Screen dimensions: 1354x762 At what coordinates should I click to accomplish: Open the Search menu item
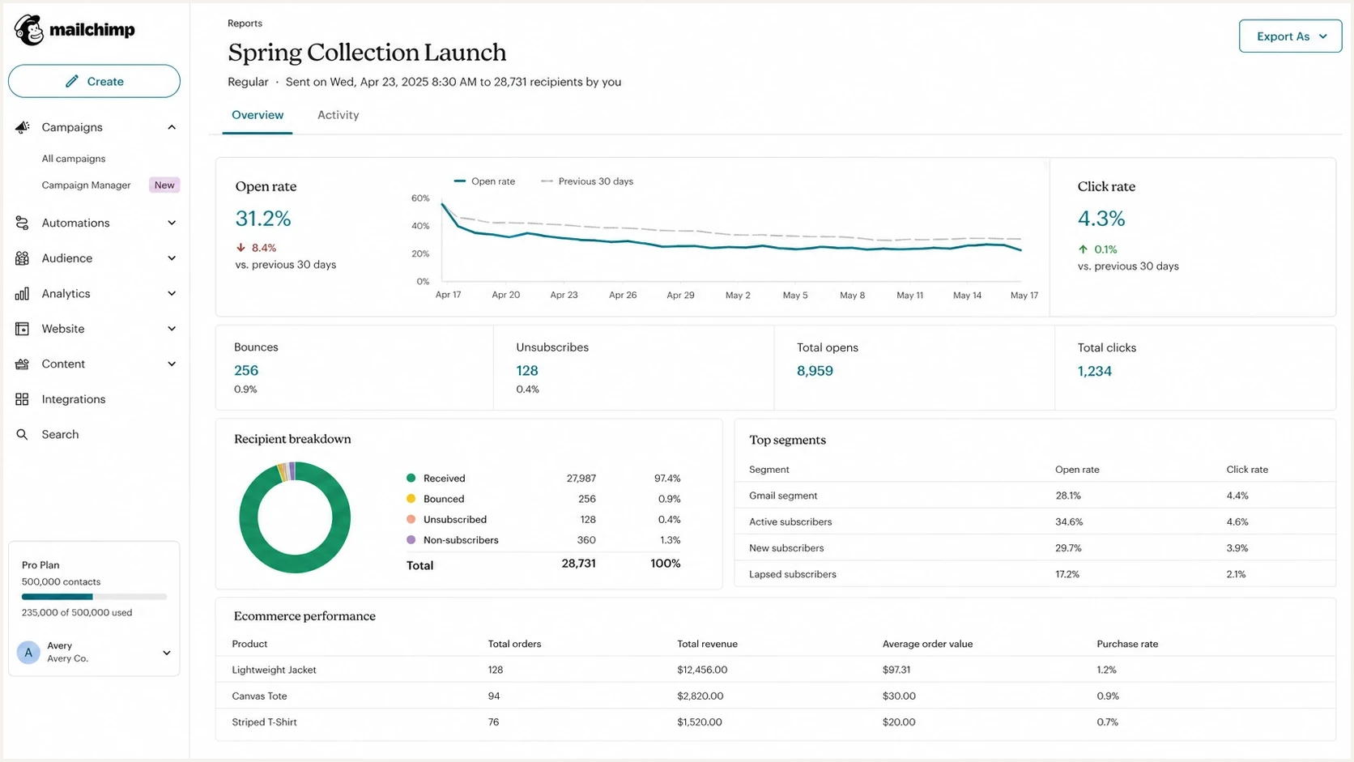[60, 435]
